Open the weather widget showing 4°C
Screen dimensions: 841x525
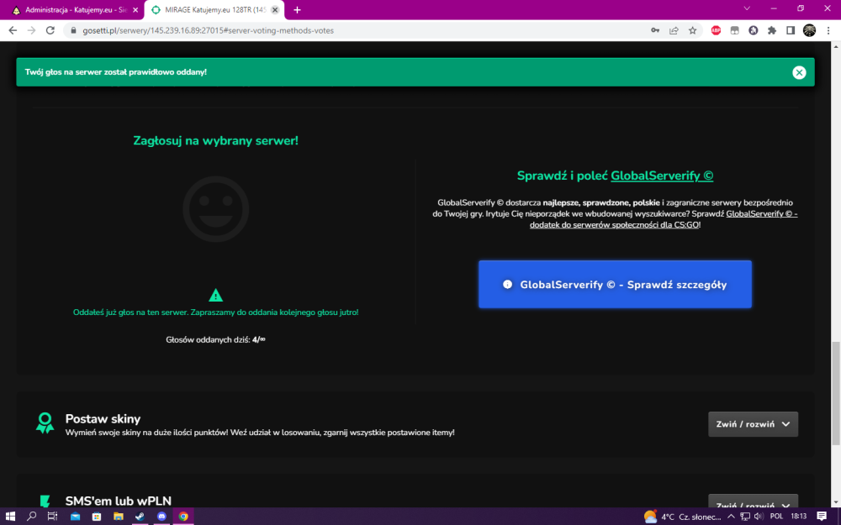(682, 517)
